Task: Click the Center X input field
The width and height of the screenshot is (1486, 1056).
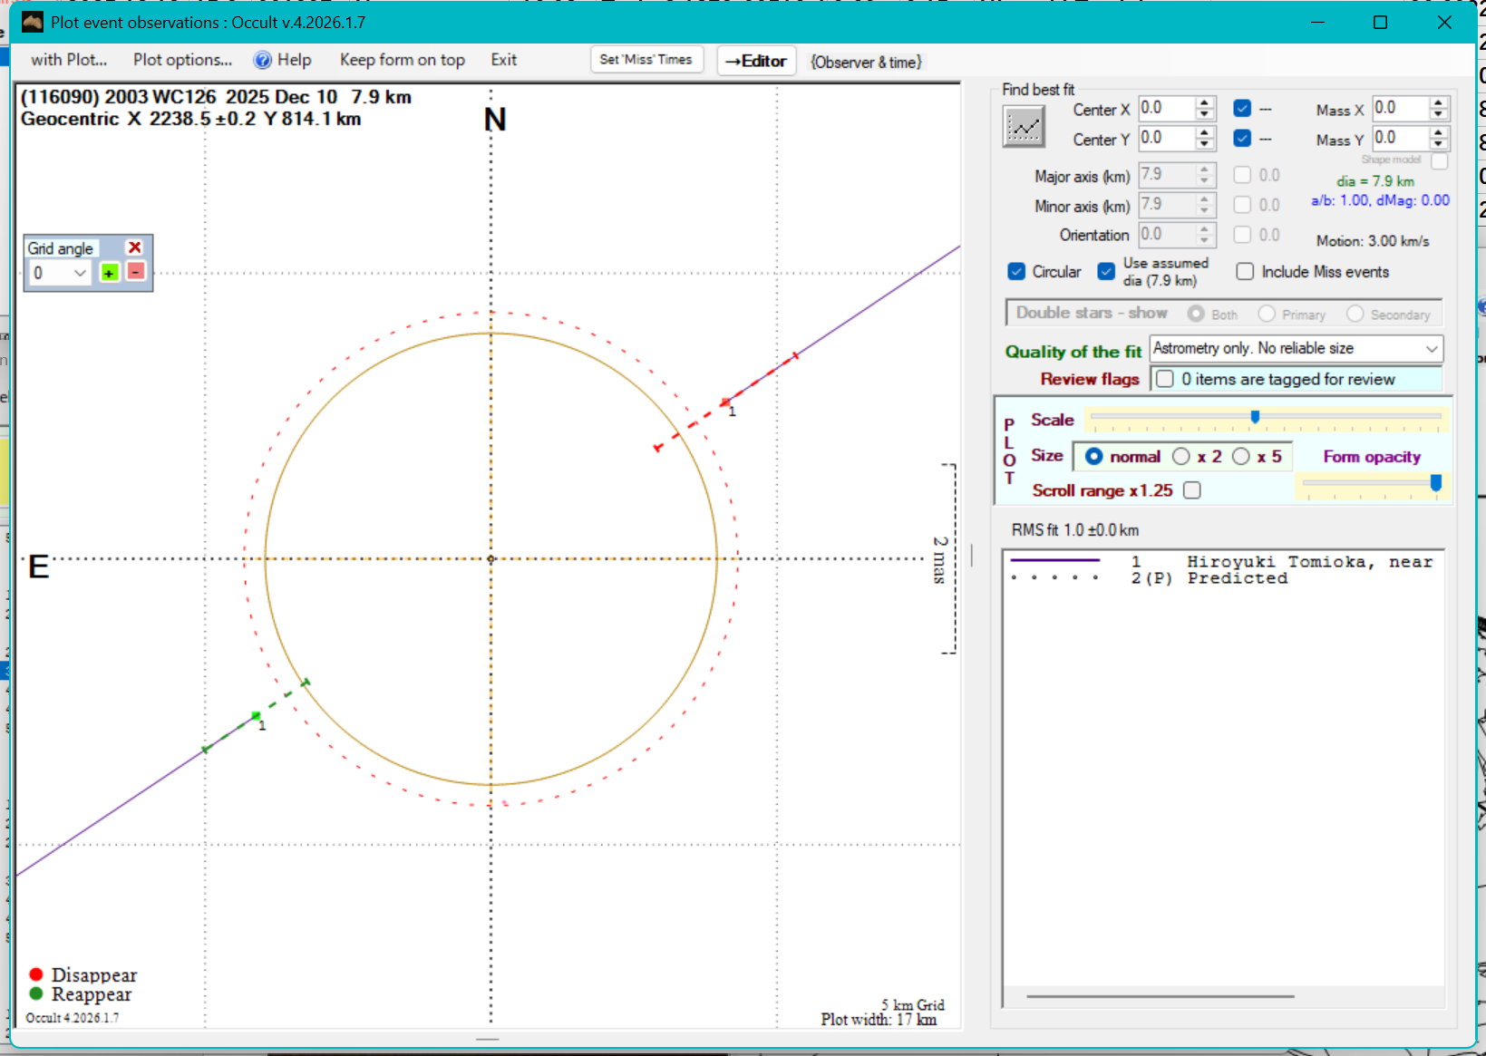Action: tap(1165, 109)
